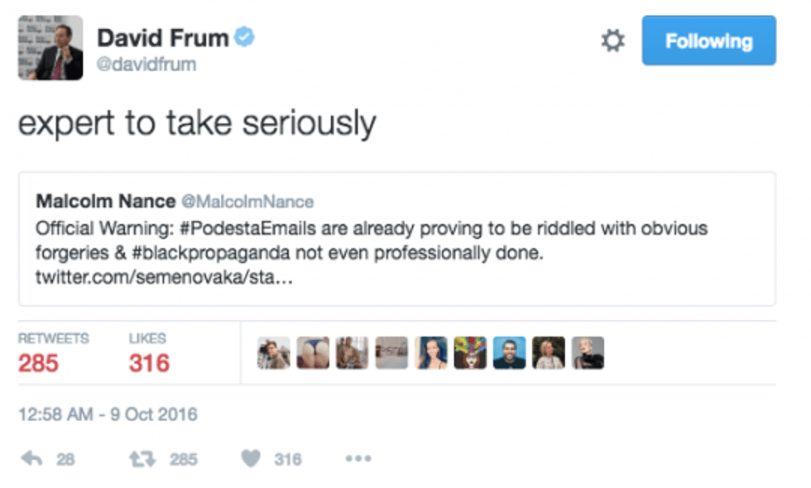View the 285 retweets list

pyautogui.click(x=38, y=362)
